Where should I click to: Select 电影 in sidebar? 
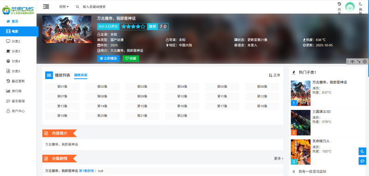(x=19, y=31)
